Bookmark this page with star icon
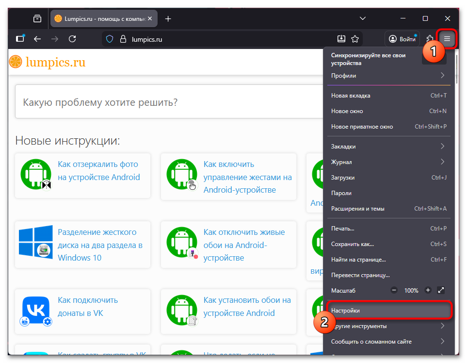467x363 pixels. coord(355,39)
